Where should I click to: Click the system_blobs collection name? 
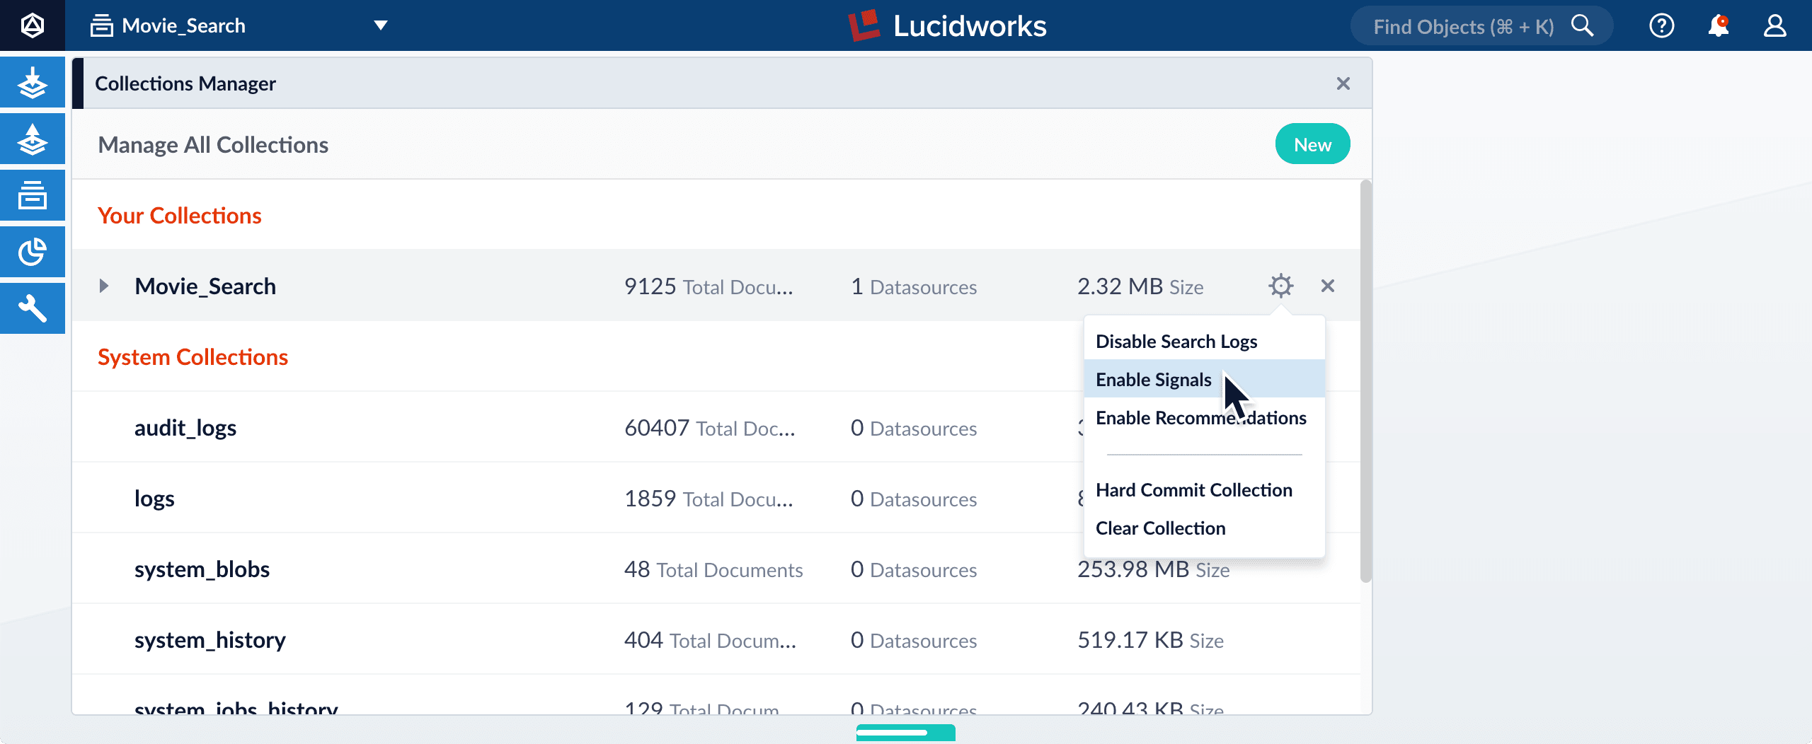pyautogui.click(x=202, y=569)
